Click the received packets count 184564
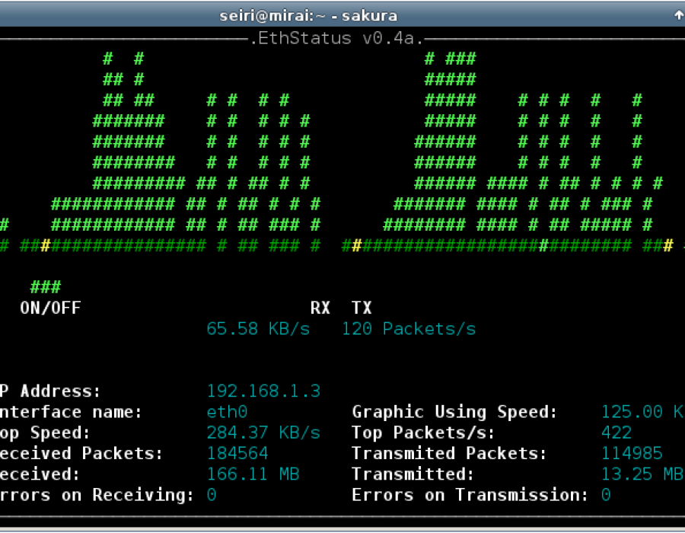685x533 pixels. pos(237,453)
